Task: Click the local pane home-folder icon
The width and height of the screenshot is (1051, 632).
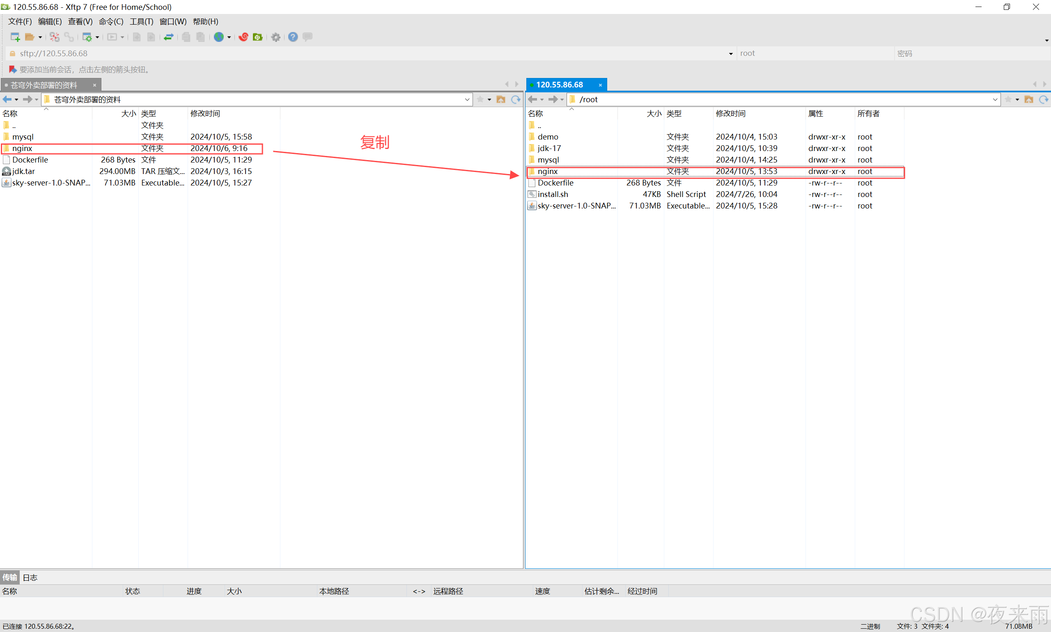Action: click(x=501, y=99)
